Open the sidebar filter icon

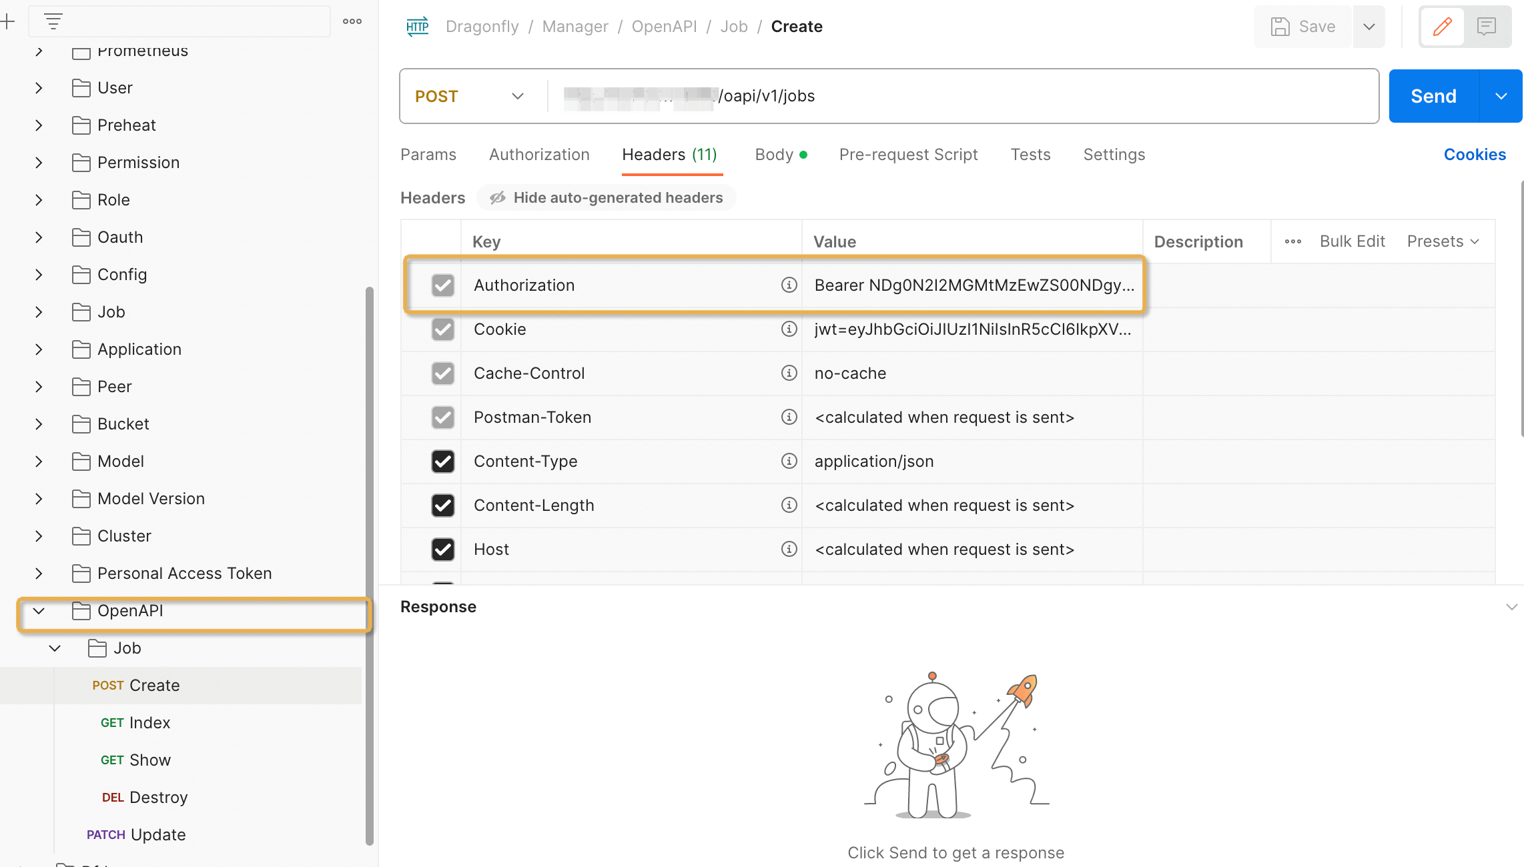click(53, 21)
